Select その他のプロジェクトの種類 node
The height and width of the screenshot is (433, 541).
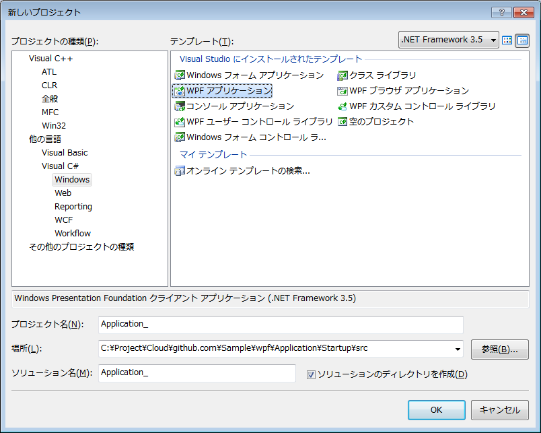pyautogui.click(x=81, y=247)
